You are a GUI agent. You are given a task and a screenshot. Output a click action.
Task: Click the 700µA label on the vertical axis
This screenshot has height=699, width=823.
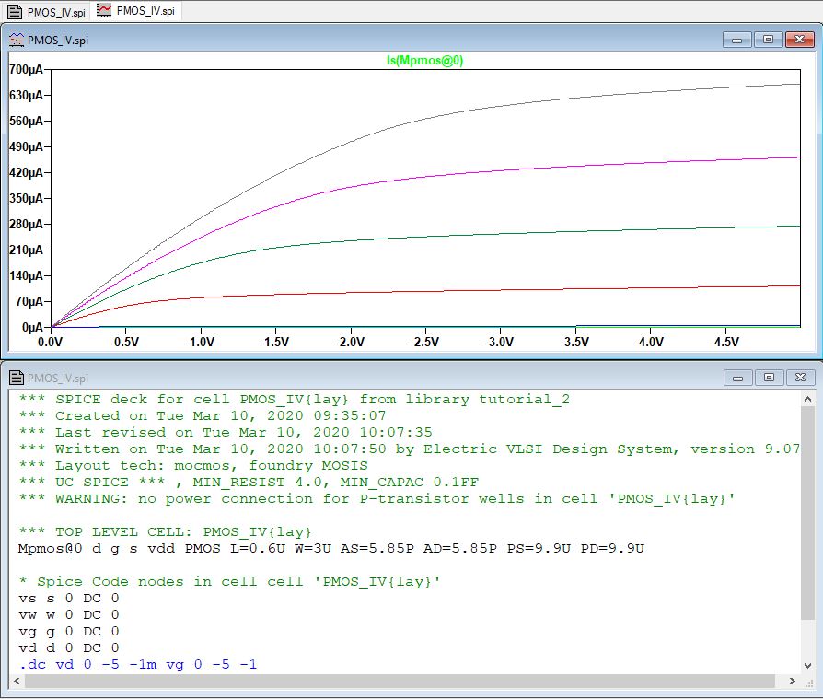[x=25, y=69]
